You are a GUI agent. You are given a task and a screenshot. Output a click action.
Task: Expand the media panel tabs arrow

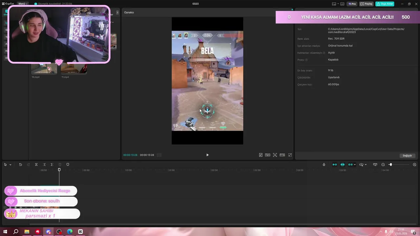click(117, 12)
